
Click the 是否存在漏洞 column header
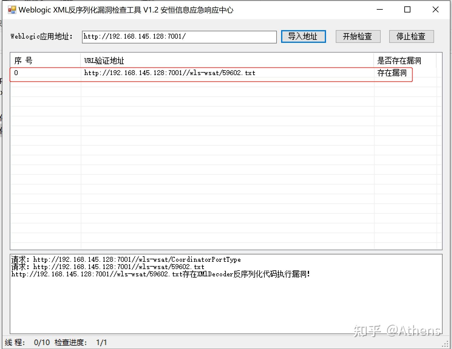point(399,60)
